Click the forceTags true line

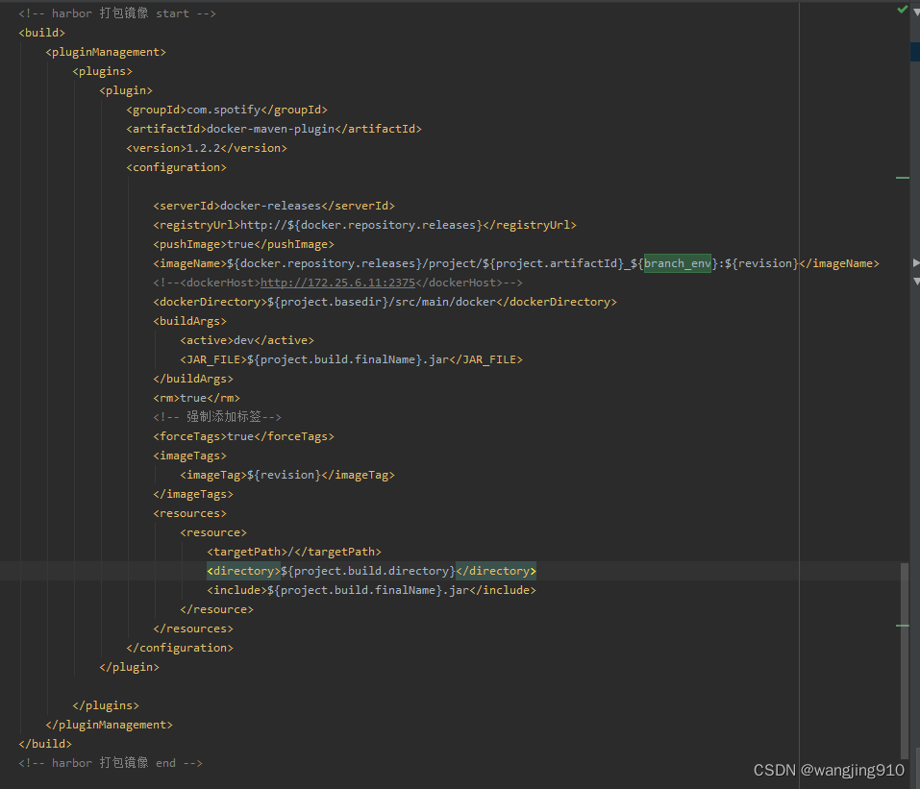pos(243,436)
